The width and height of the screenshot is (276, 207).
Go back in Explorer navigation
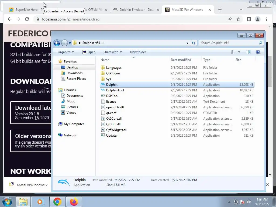[x=57, y=43]
